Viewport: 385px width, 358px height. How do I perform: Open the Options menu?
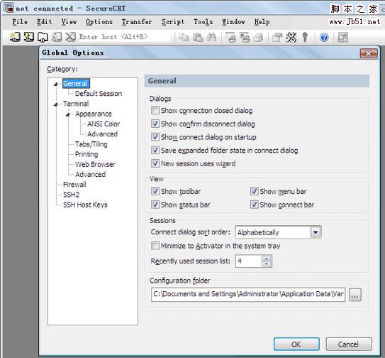(99, 22)
